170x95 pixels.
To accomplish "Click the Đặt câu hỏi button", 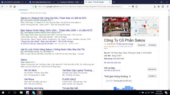I will [x=152, y=69].
